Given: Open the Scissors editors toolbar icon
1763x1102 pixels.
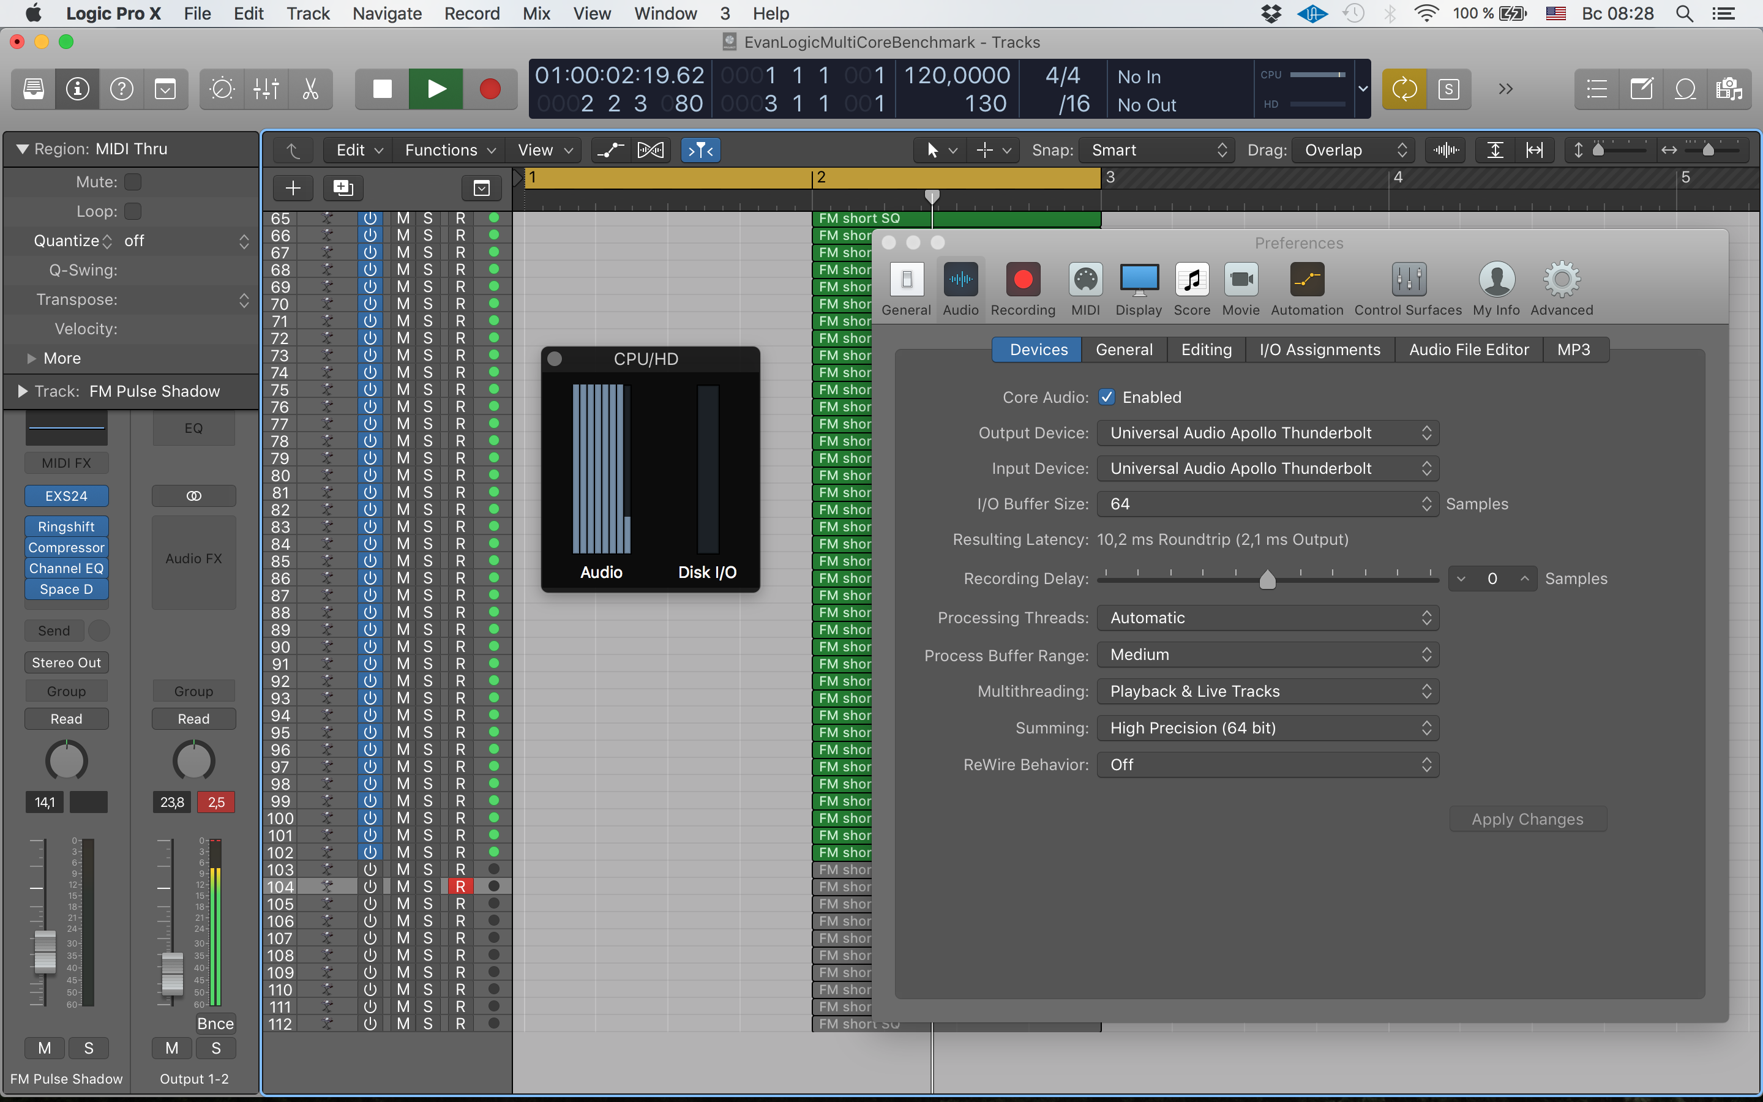Looking at the screenshot, I should 310,89.
